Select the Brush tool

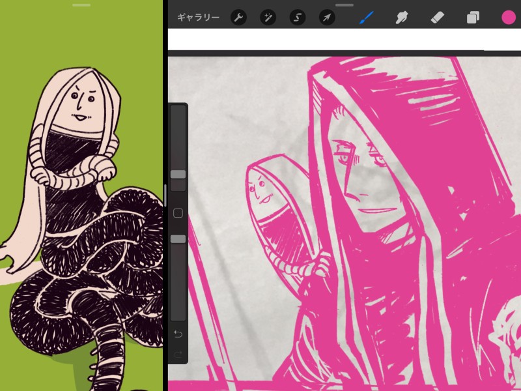click(x=367, y=18)
